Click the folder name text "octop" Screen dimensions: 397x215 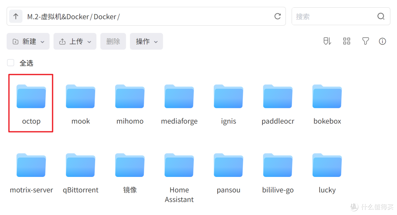point(31,121)
